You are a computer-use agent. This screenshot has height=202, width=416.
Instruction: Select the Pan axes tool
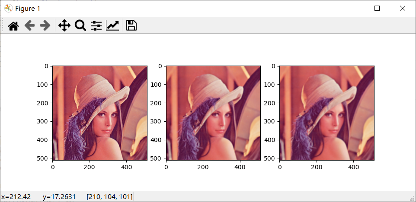(64, 25)
